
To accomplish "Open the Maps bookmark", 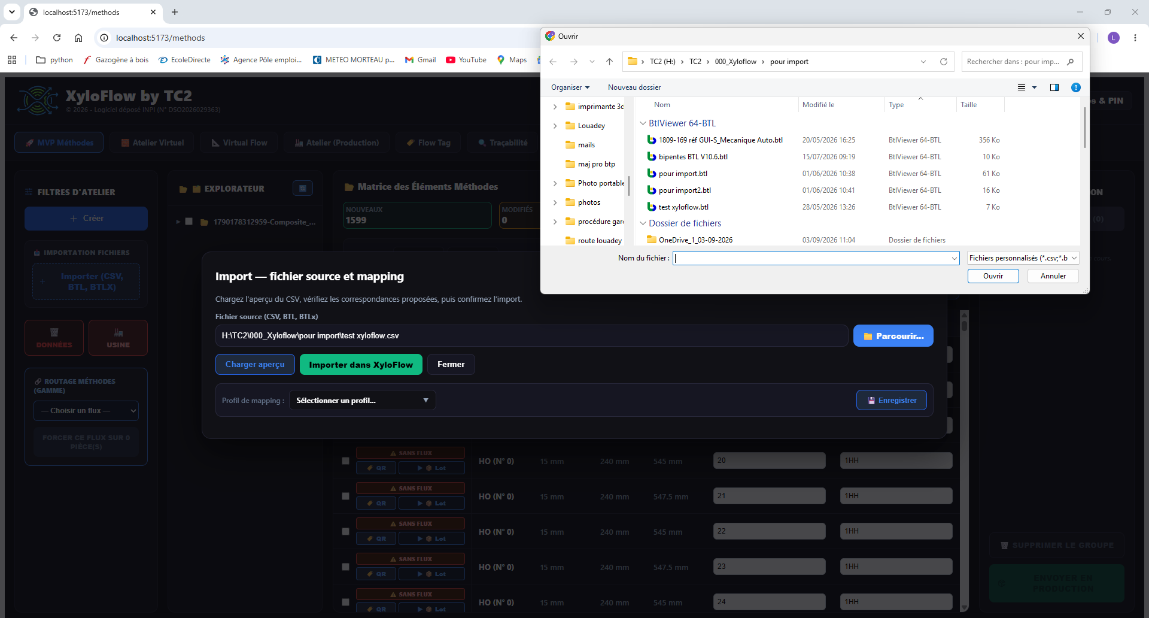I will 512,60.
